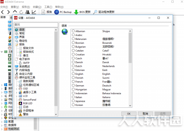Open SensorPanel settings
The image size is (184, 131).
(28, 100)
